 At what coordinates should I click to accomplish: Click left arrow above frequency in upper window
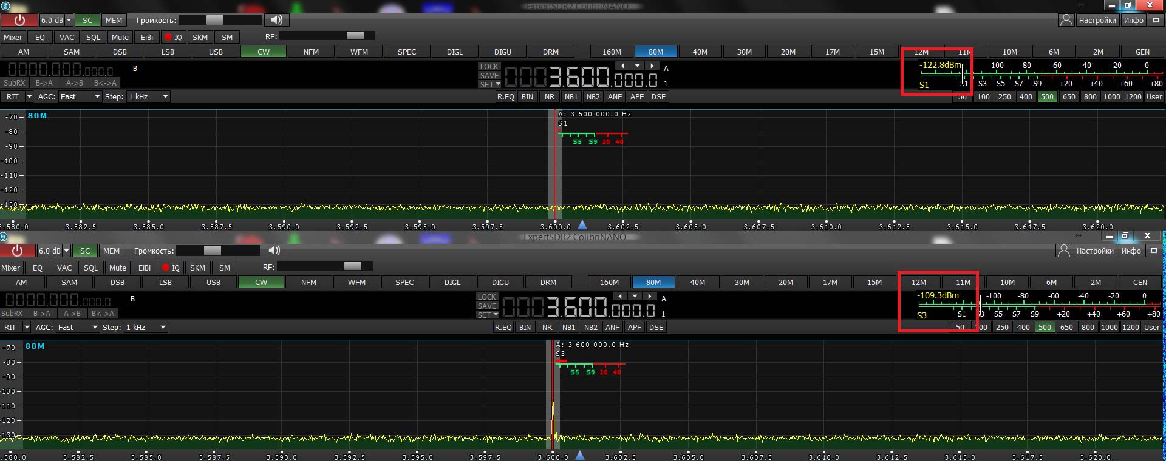point(622,66)
